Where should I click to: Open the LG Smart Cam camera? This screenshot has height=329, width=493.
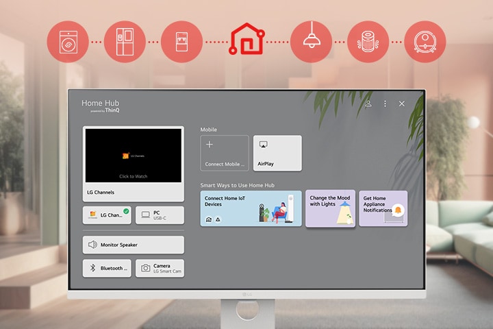[160, 268]
